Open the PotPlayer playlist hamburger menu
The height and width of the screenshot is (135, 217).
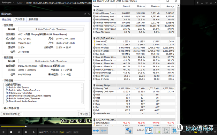215,132
